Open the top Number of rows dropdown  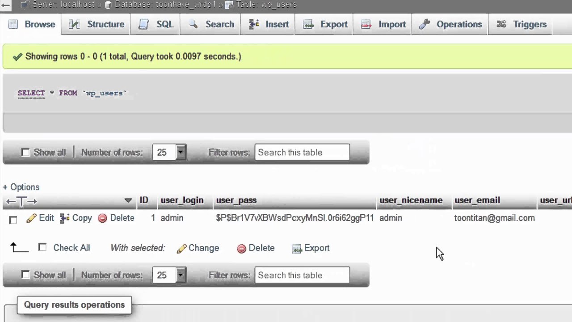(169, 153)
